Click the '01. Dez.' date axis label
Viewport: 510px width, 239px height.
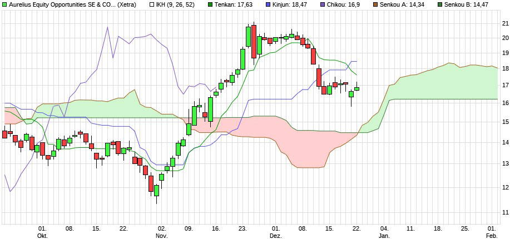[x=276, y=232]
